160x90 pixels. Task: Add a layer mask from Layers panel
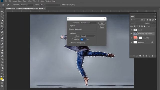(140, 56)
